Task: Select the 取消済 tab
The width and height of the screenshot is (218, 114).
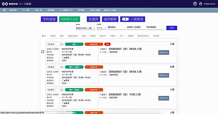Action: click(x=156, y=36)
